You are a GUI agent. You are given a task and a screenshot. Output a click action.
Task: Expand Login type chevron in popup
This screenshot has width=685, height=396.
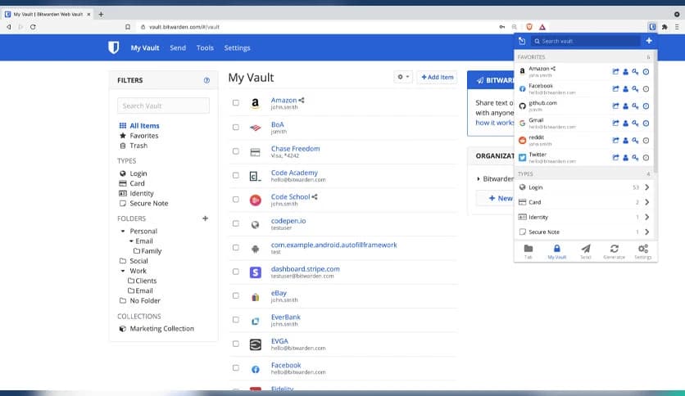point(646,187)
